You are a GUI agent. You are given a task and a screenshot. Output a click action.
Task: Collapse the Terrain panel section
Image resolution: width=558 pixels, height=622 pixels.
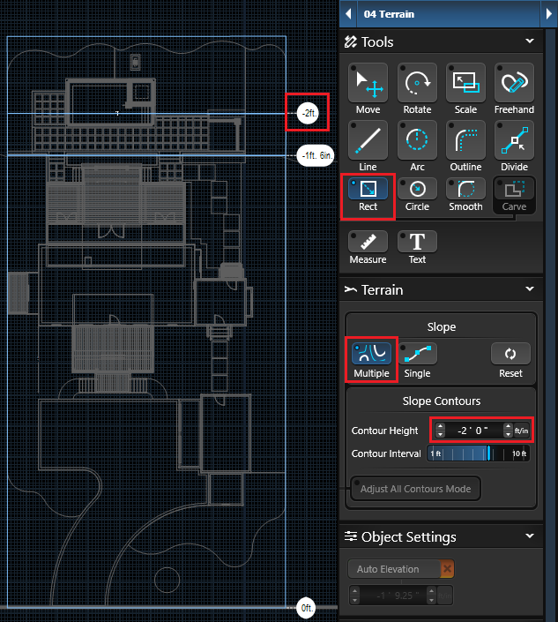[x=530, y=289]
